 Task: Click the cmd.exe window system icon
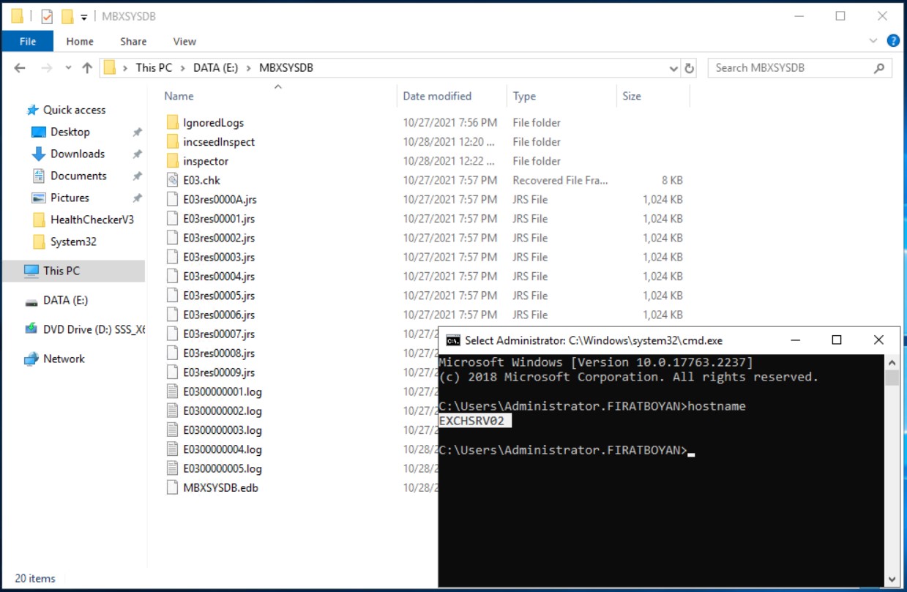click(x=453, y=340)
